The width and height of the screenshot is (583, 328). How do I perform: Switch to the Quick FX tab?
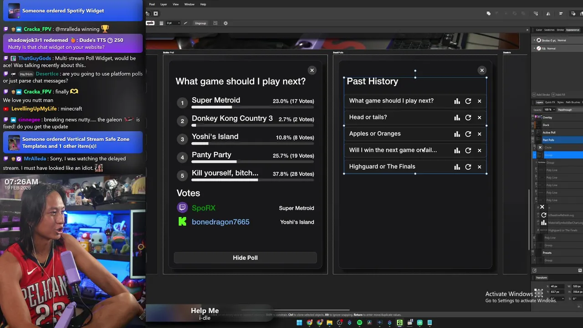(x=550, y=102)
